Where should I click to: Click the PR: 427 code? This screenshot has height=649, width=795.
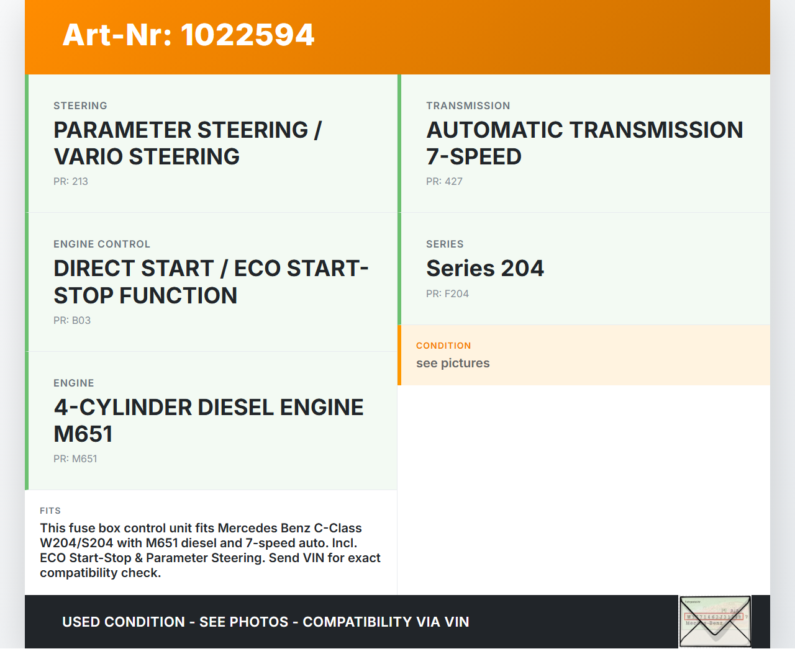(x=444, y=182)
